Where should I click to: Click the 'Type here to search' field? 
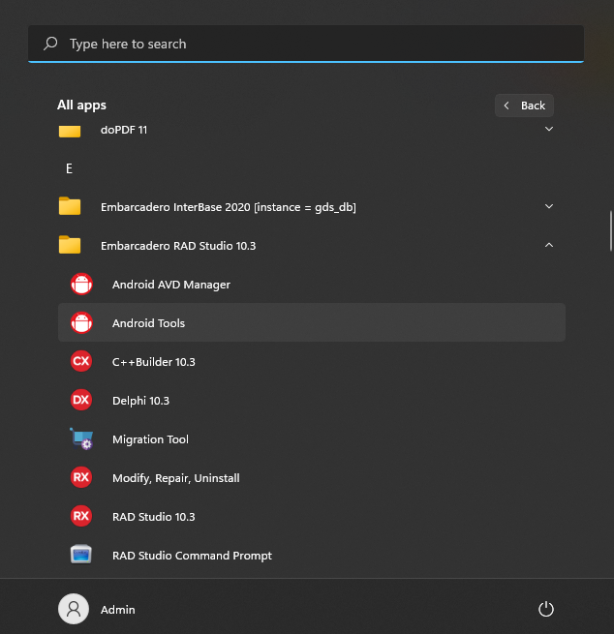[x=306, y=44]
